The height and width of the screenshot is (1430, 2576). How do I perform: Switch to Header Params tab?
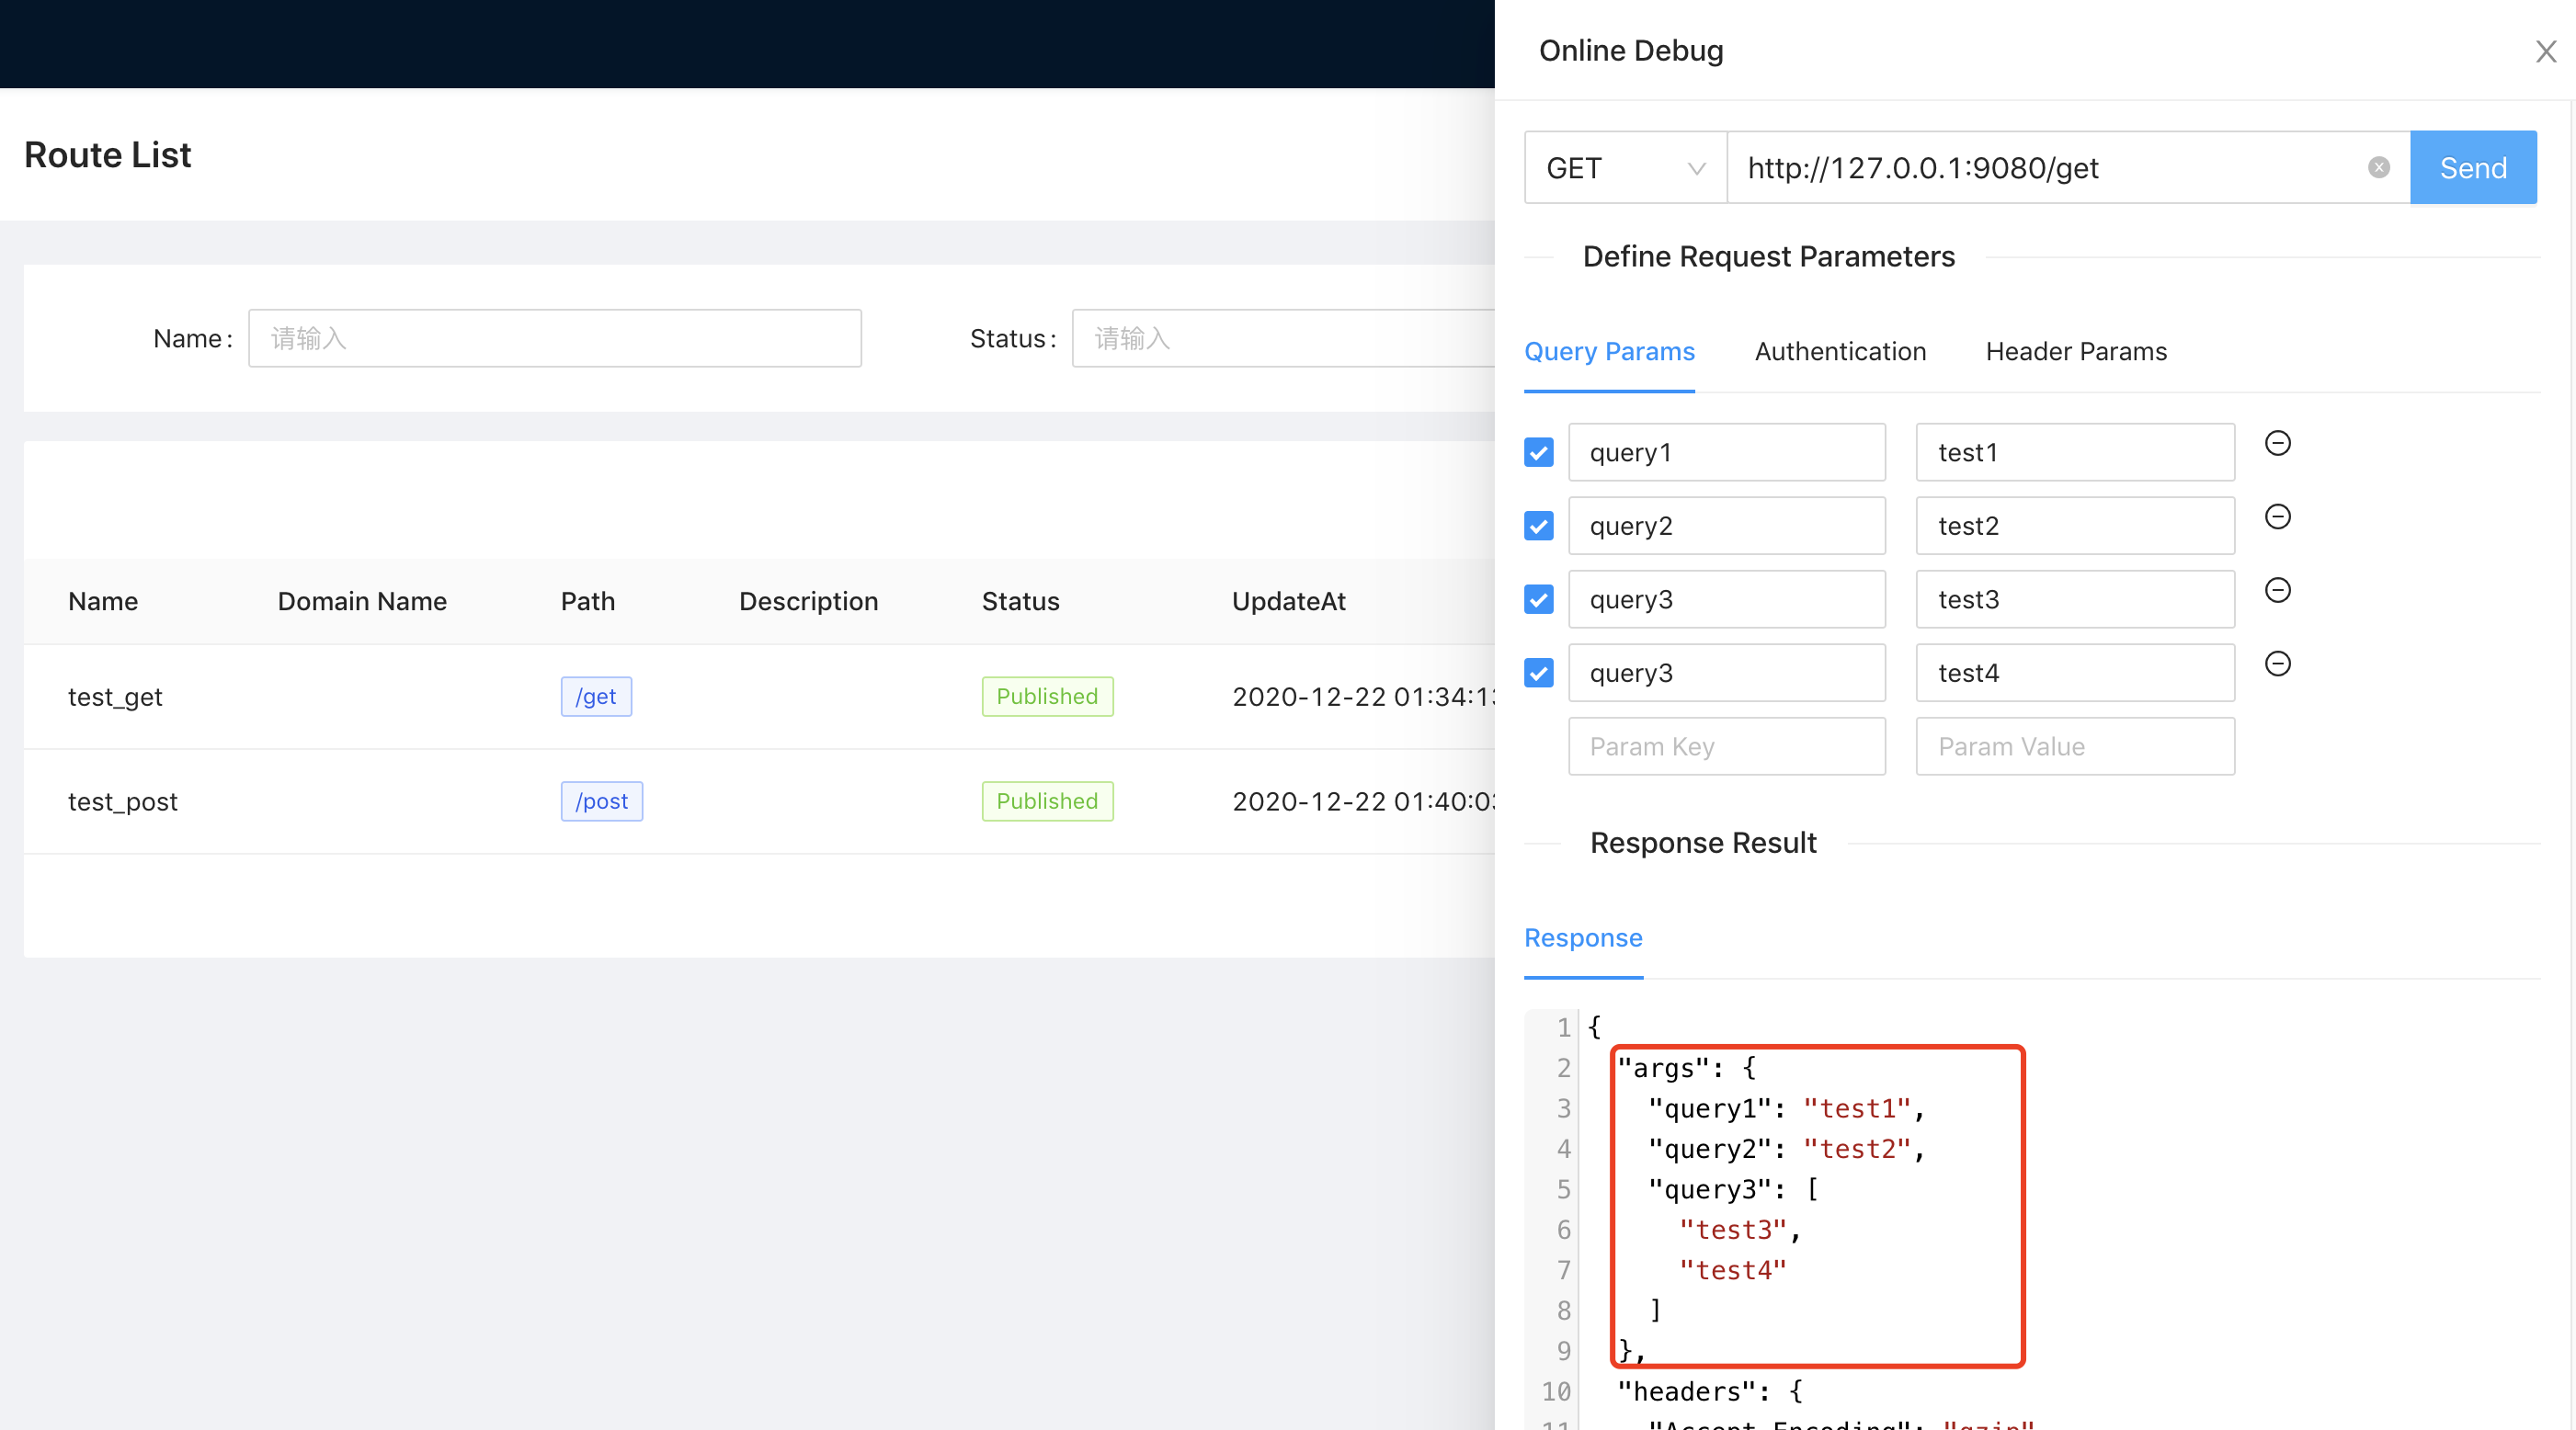click(x=2072, y=350)
